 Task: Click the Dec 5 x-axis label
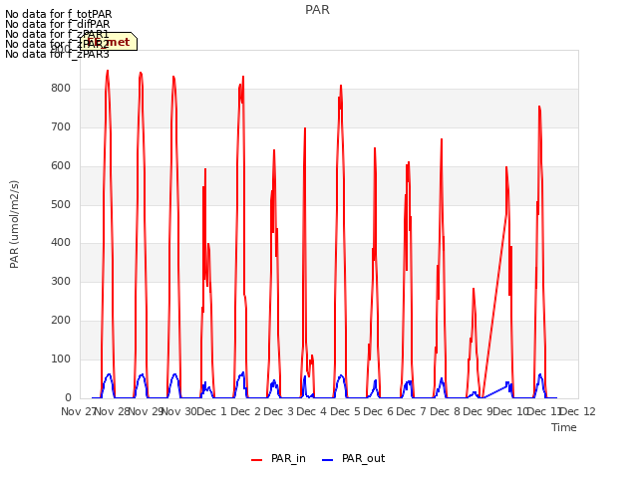coord(345,411)
